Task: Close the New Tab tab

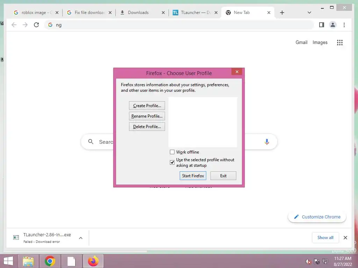Action: click(269, 13)
